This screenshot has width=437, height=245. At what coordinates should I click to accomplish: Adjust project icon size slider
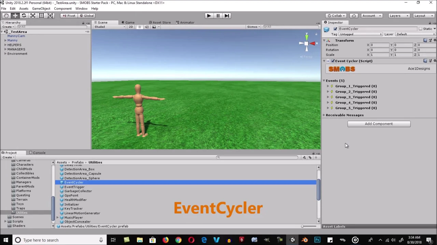click(308, 227)
